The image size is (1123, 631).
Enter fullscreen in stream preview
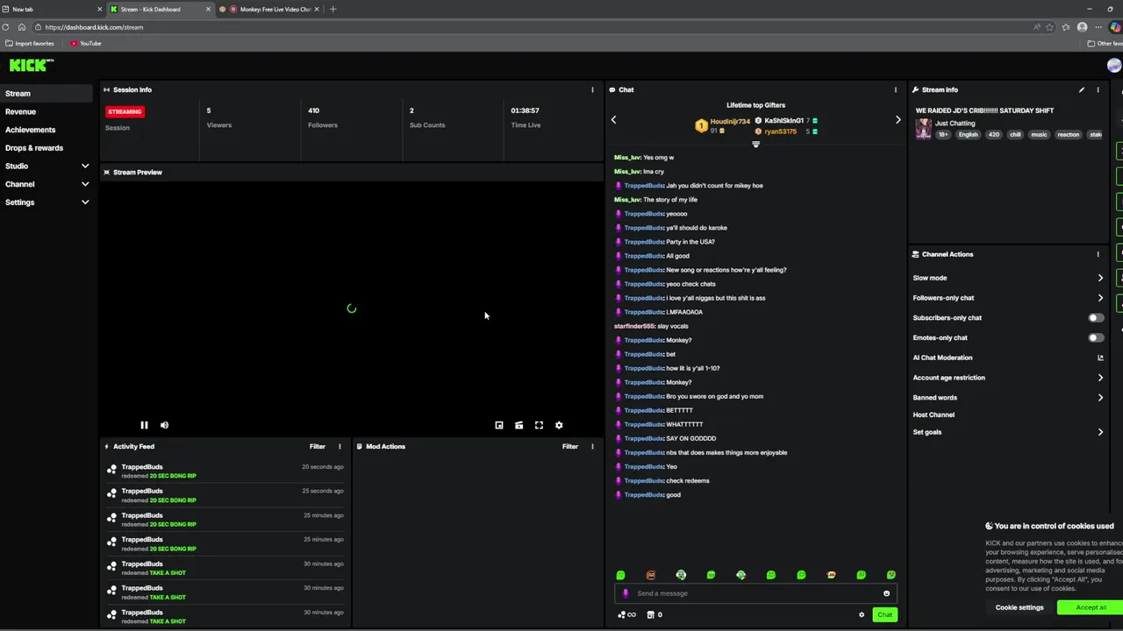point(539,425)
